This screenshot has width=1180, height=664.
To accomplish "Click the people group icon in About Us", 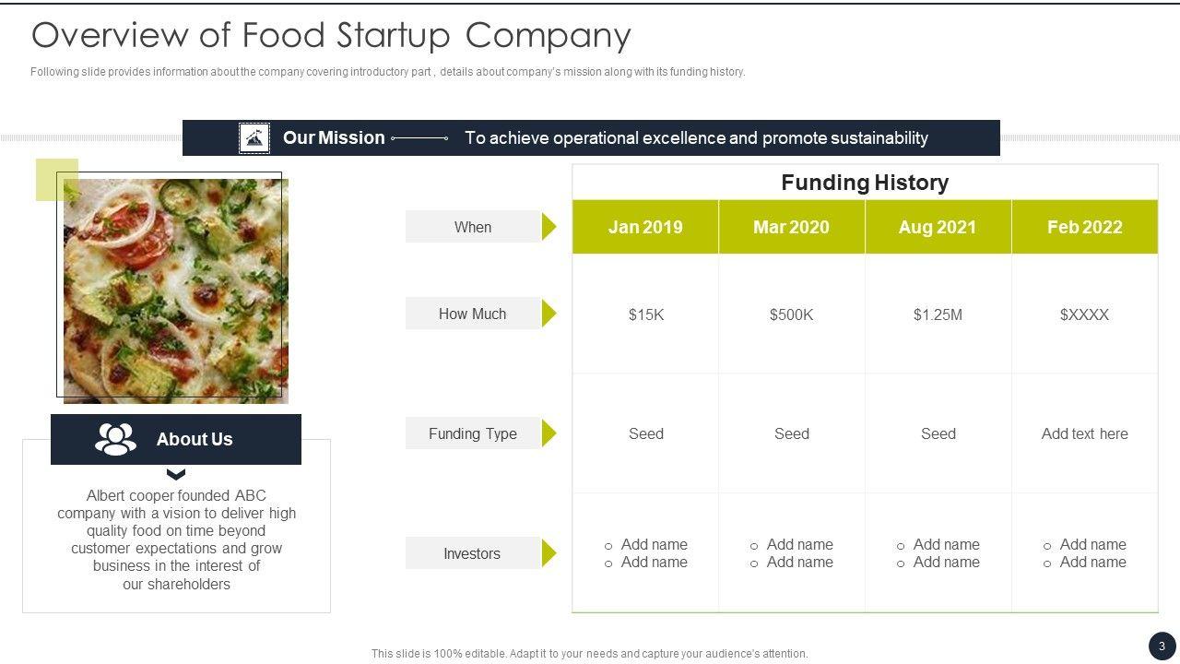I will (115, 439).
